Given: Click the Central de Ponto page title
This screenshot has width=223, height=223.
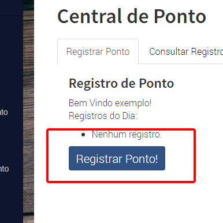Looking at the screenshot, I should tap(132, 16).
